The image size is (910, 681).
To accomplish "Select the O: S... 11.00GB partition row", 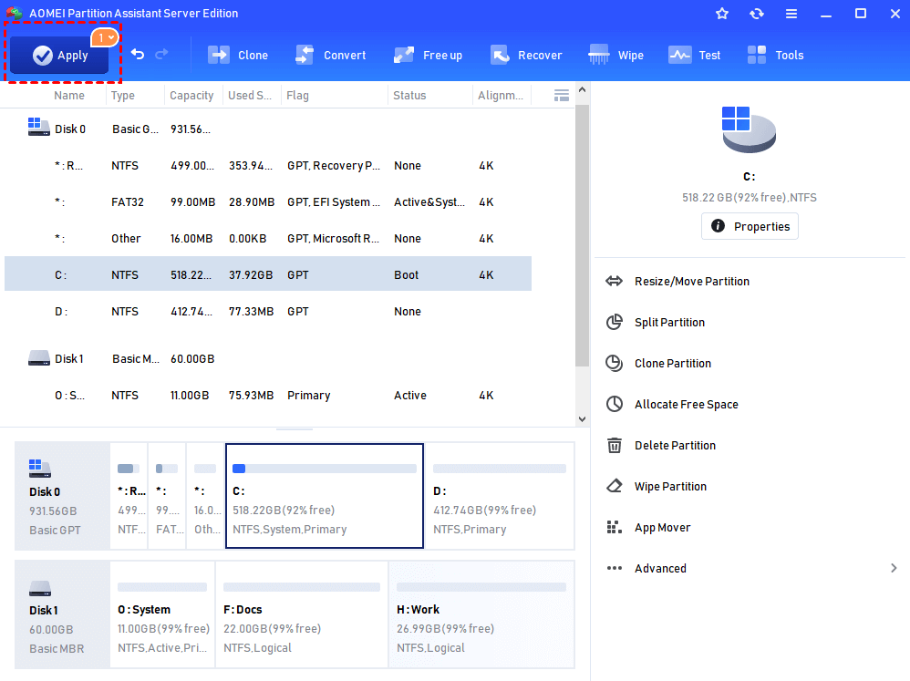I will [x=268, y=395].
